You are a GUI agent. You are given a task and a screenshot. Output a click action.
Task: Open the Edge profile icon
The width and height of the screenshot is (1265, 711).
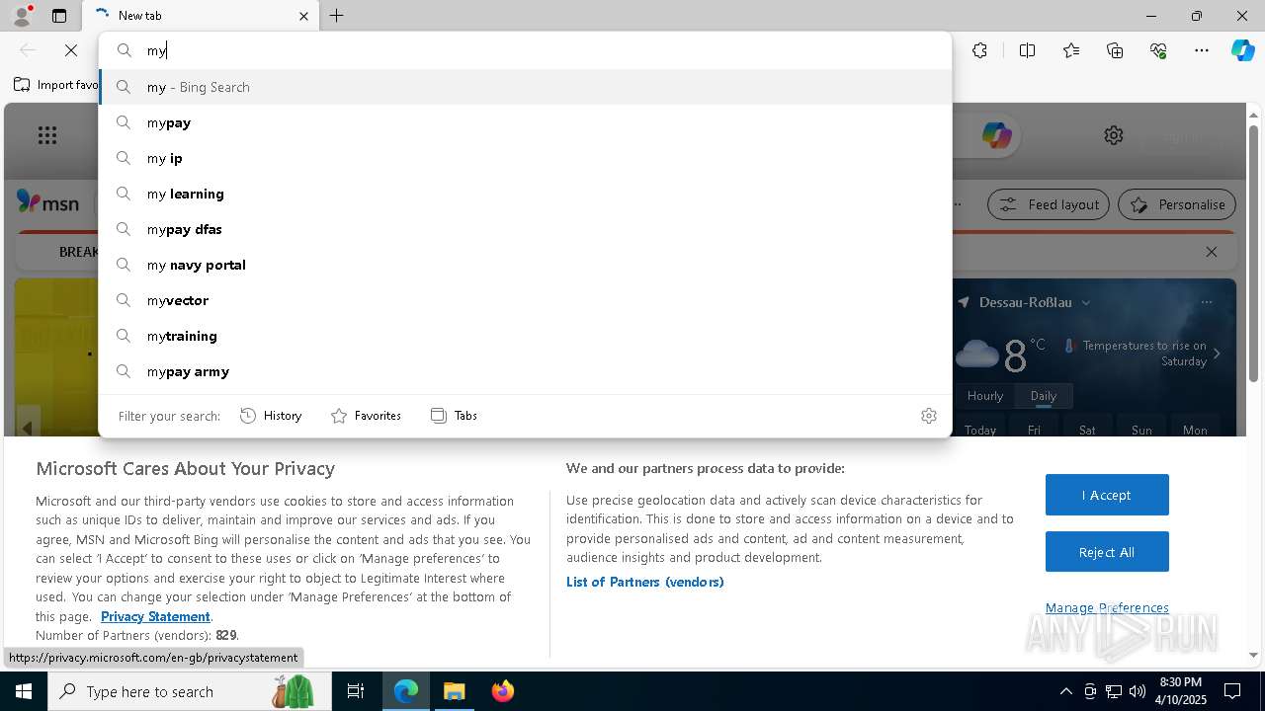click(22, 15)
